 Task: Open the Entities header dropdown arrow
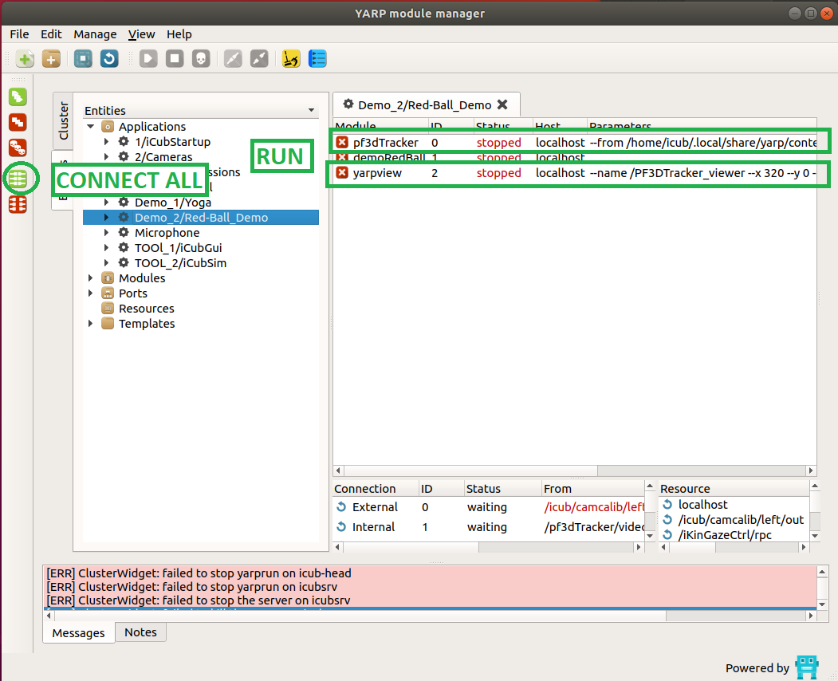tap(311, 111)
